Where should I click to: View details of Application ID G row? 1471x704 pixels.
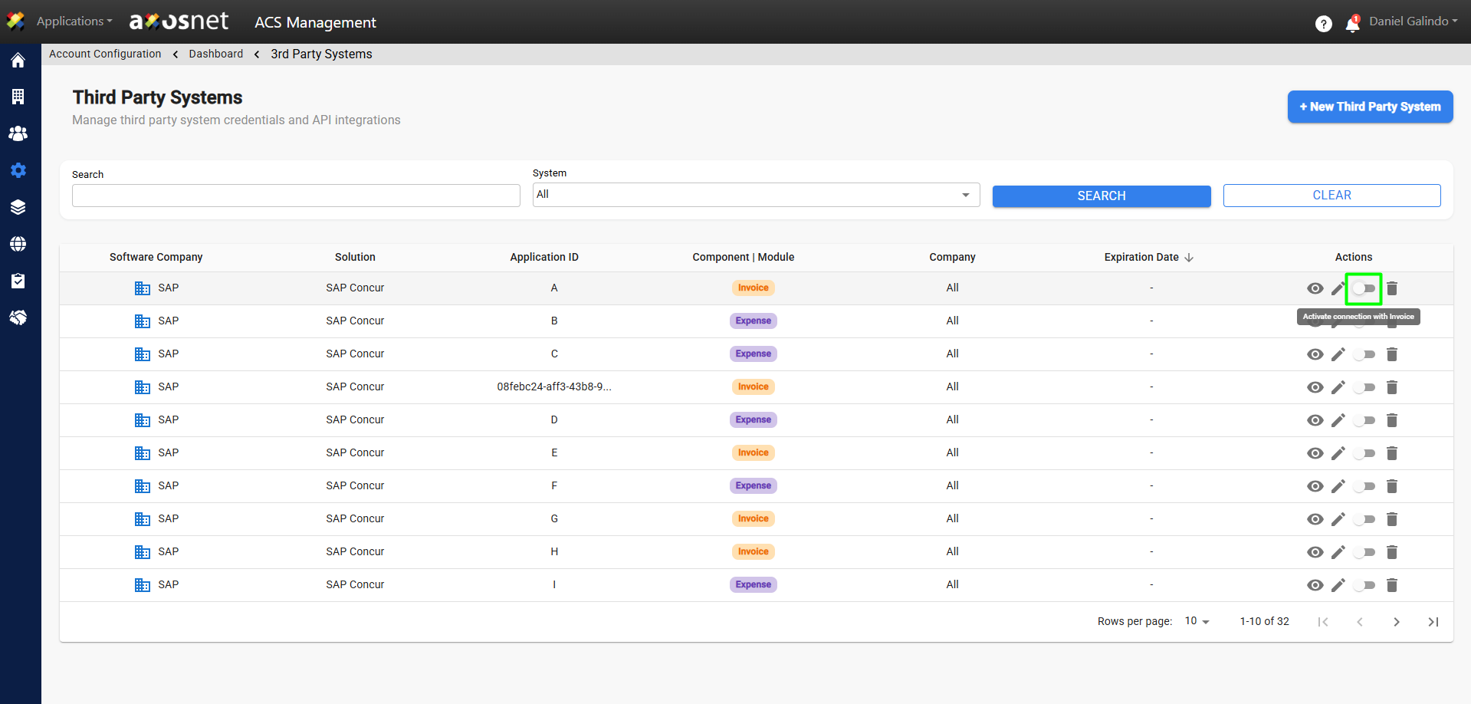coord(1315,519)
